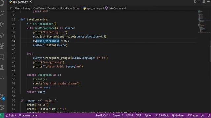
Task: Click on return query line
Action: [x=36, y=92]
